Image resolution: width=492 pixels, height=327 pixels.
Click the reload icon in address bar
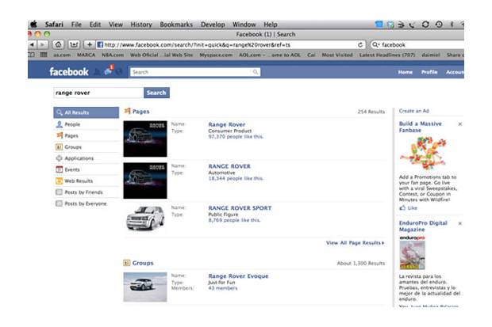click(360, 45)
